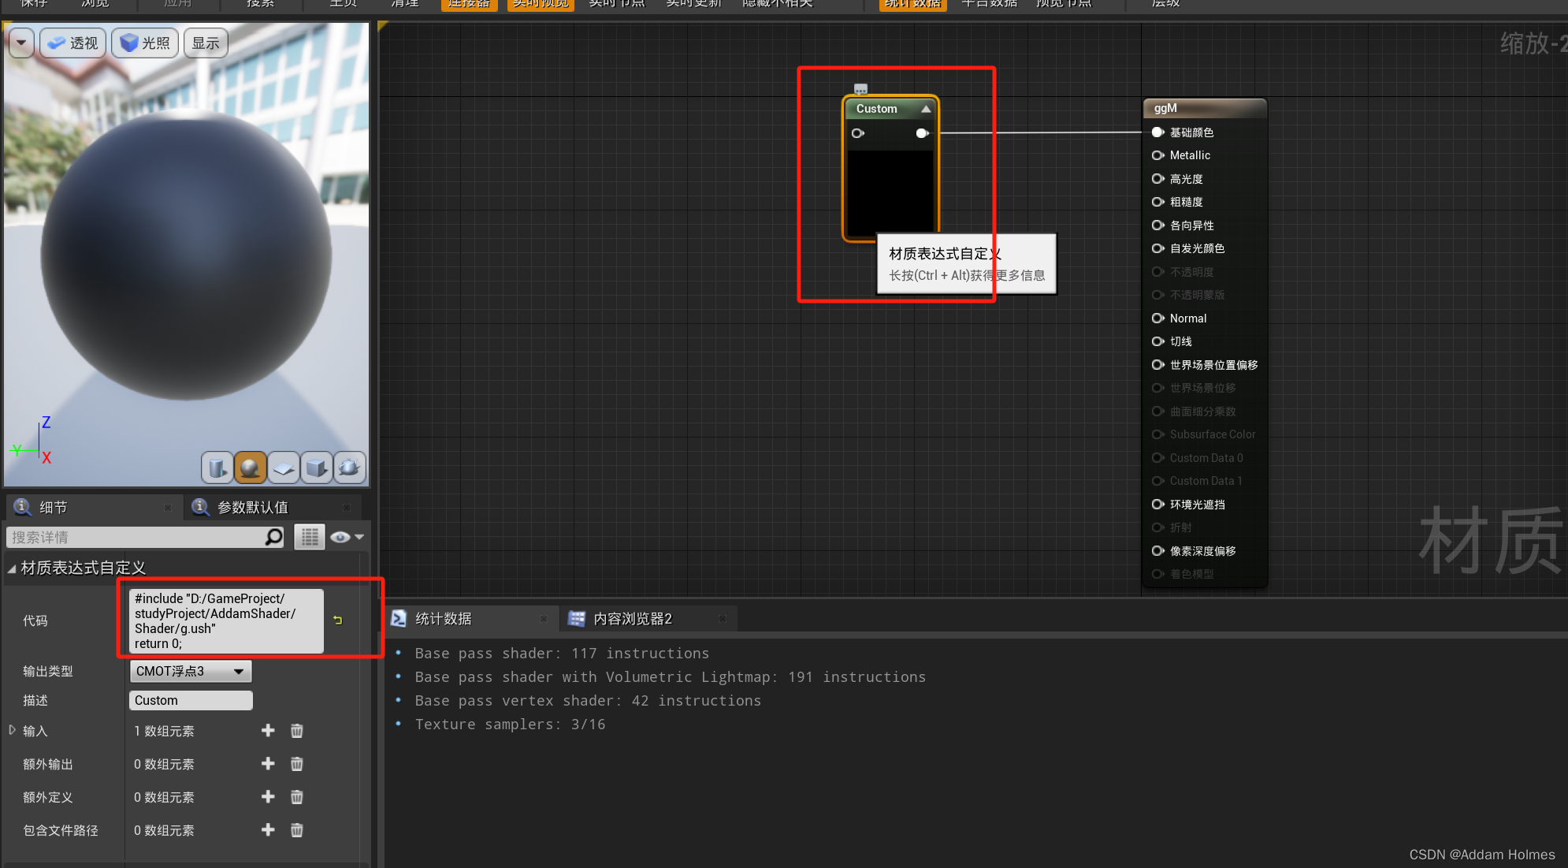Click in the 搜索详情 search field
Image resolution: width=1568 pixels, height=868 pixels.
click(x=136, y=537)
